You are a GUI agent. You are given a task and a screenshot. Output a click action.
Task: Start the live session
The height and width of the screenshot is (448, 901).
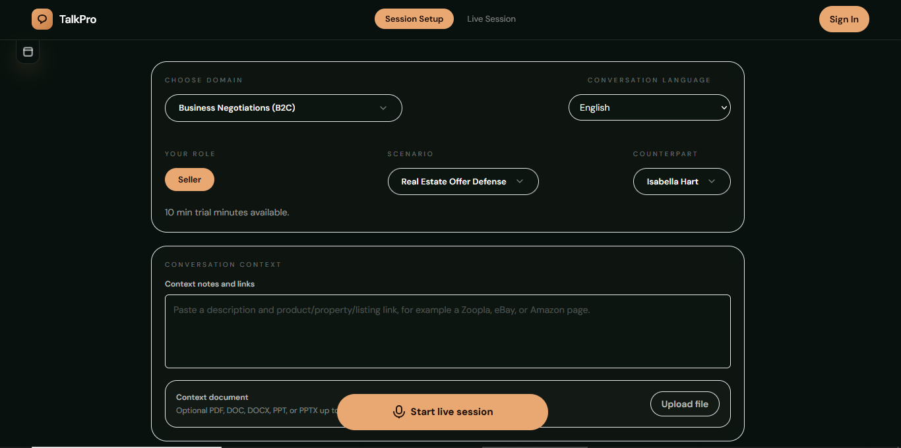point(443,412)
